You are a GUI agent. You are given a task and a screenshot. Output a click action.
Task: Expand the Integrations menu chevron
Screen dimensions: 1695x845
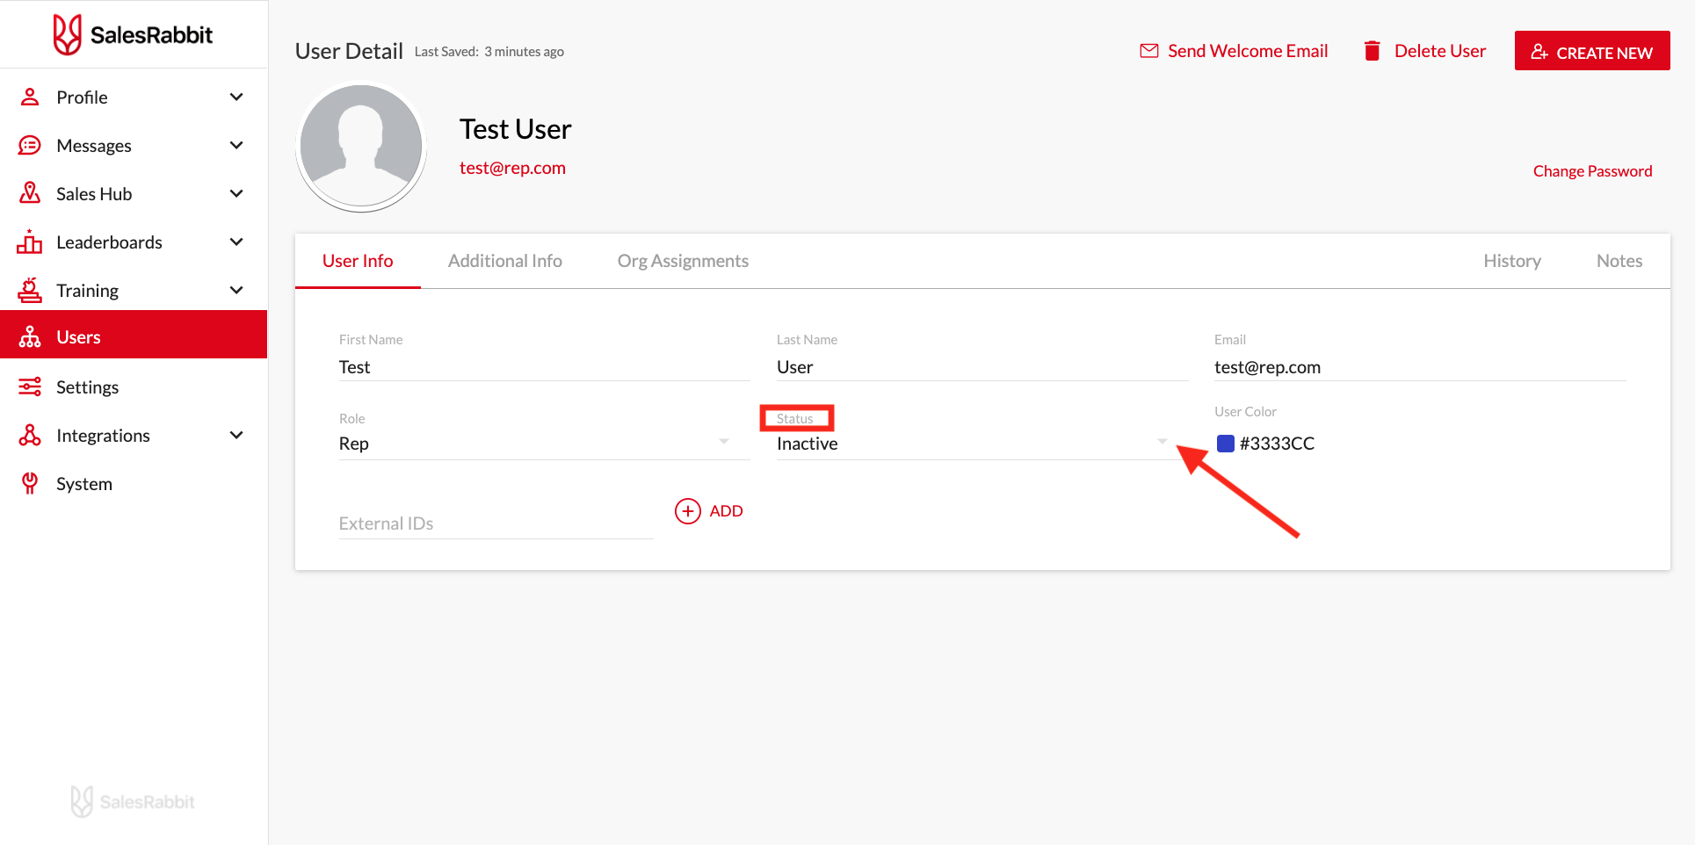click(x=236, y=435)
